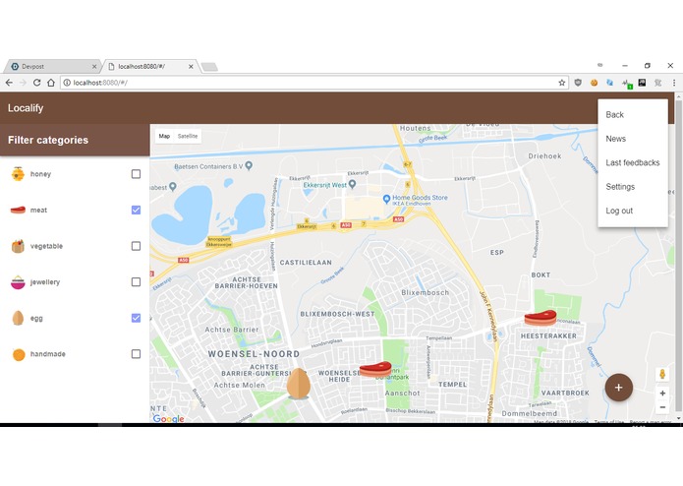Go back with the browser back arrow
The width and height of the screenshot is (683, 486).
coord(9,83)
